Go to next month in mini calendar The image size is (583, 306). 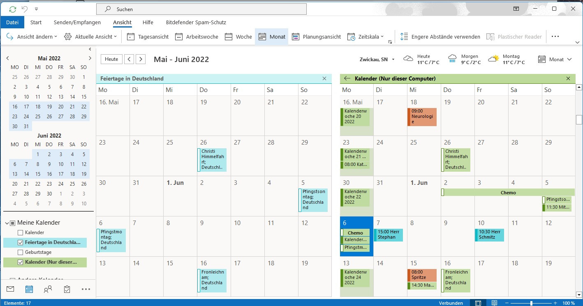coord(90,58)
